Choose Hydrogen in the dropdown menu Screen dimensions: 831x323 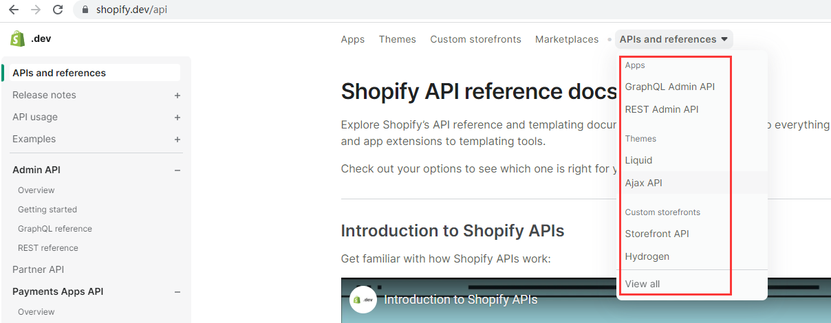coord(647,256)
